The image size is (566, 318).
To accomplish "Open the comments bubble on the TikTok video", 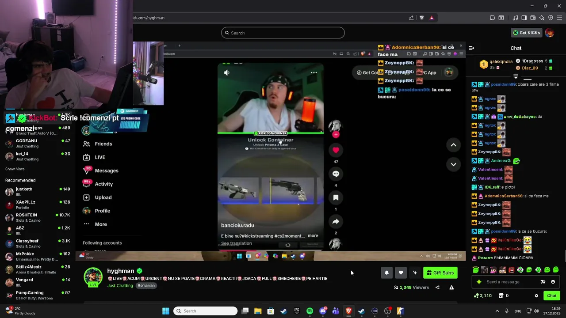I will pyautogui.click(x=336, y=174).
